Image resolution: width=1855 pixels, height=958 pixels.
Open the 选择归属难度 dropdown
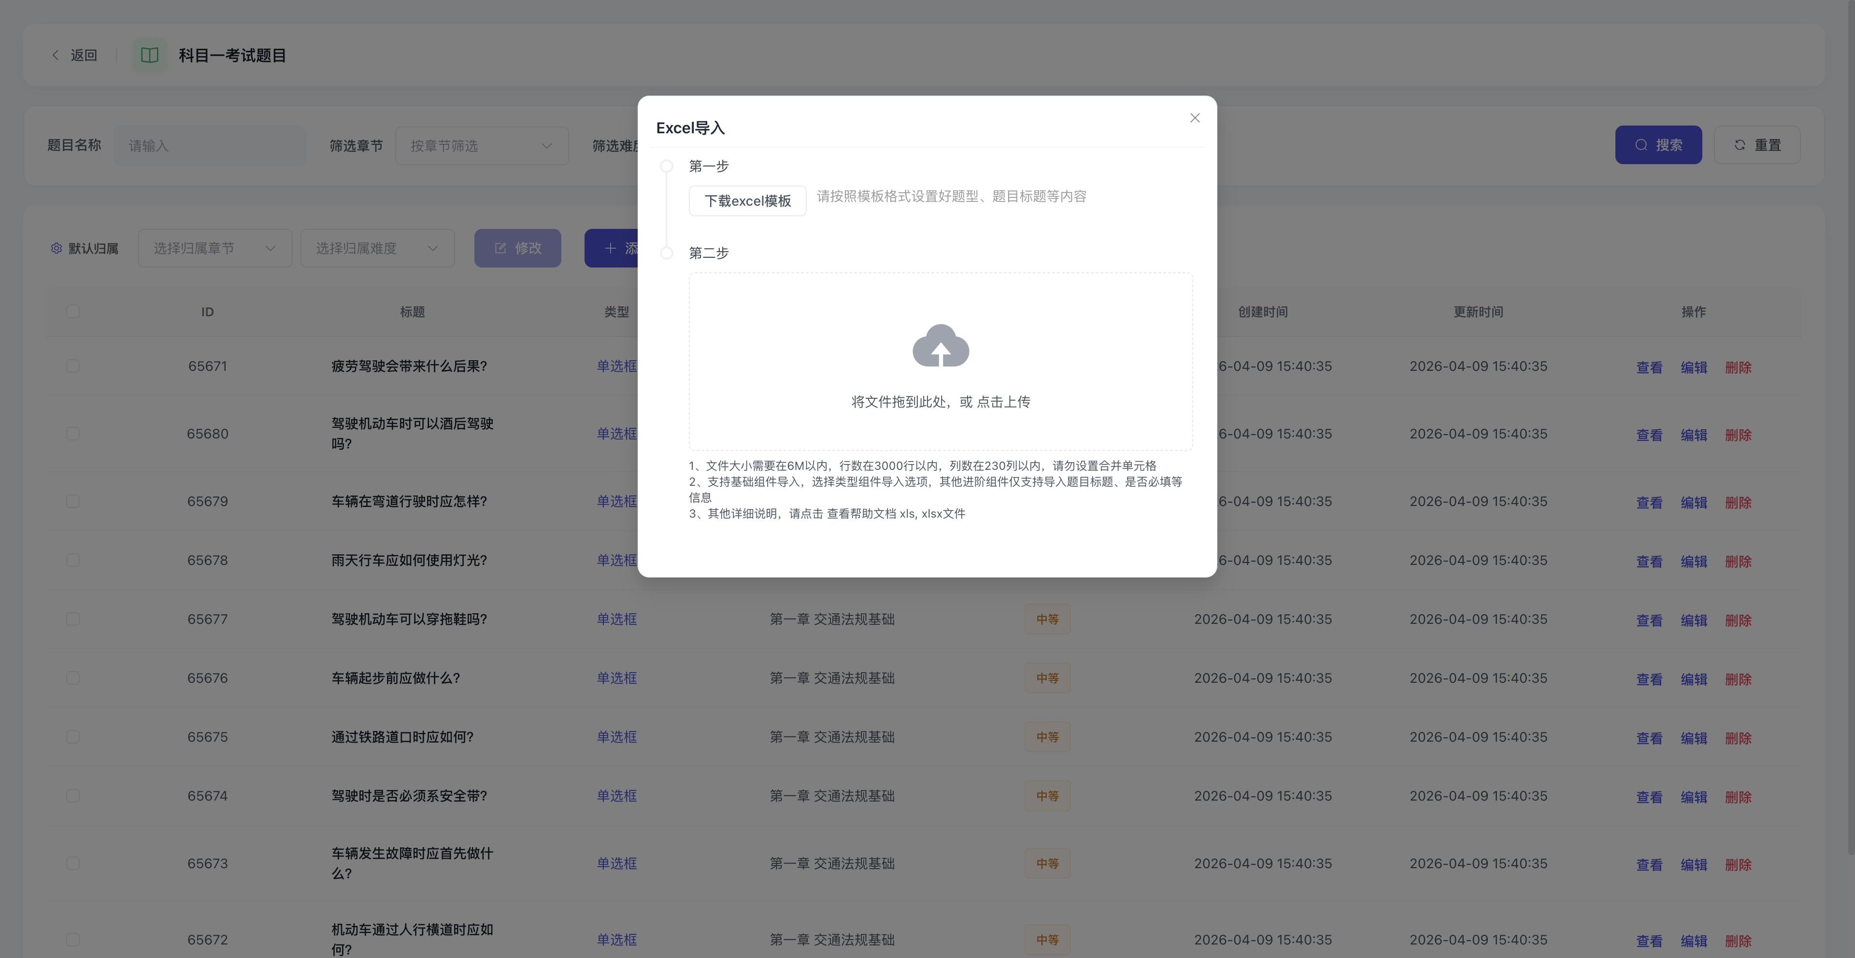coord(377,248)
